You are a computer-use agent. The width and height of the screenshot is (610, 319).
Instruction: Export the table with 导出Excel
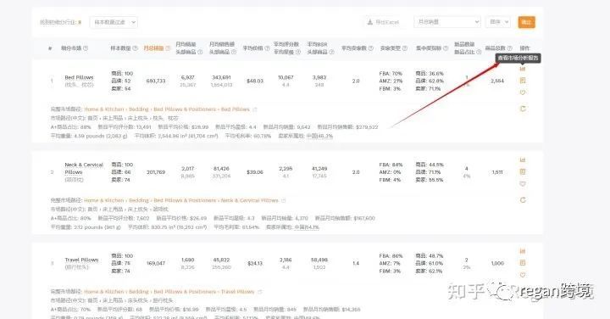pyautogui.click(x=383, y=22)
